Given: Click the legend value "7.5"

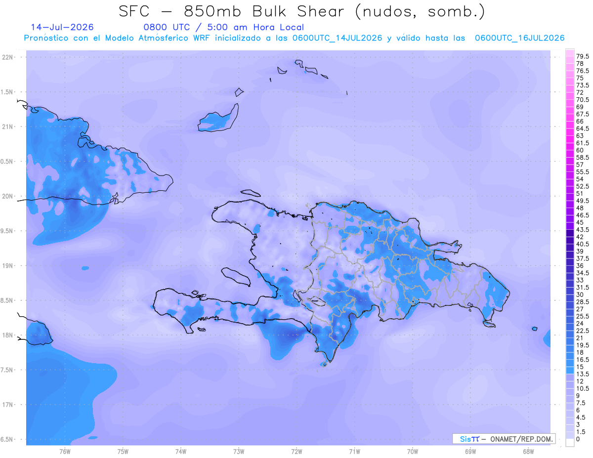Looking at the screenshot, I should point(581,403).
